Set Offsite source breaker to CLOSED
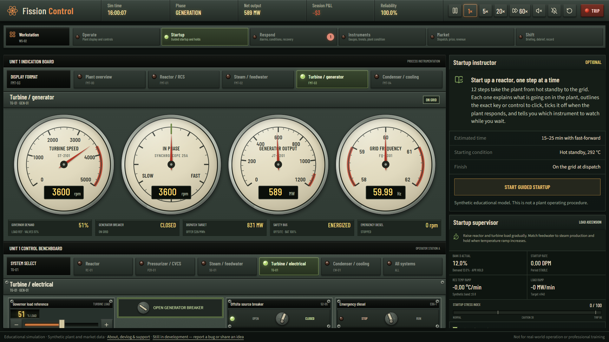Screen dimensions: 609x342 [x=310, y=319]
